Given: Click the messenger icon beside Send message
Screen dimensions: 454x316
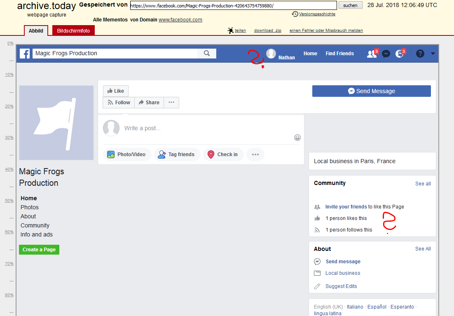Looking at the screenshot, I should pos(317,262).
